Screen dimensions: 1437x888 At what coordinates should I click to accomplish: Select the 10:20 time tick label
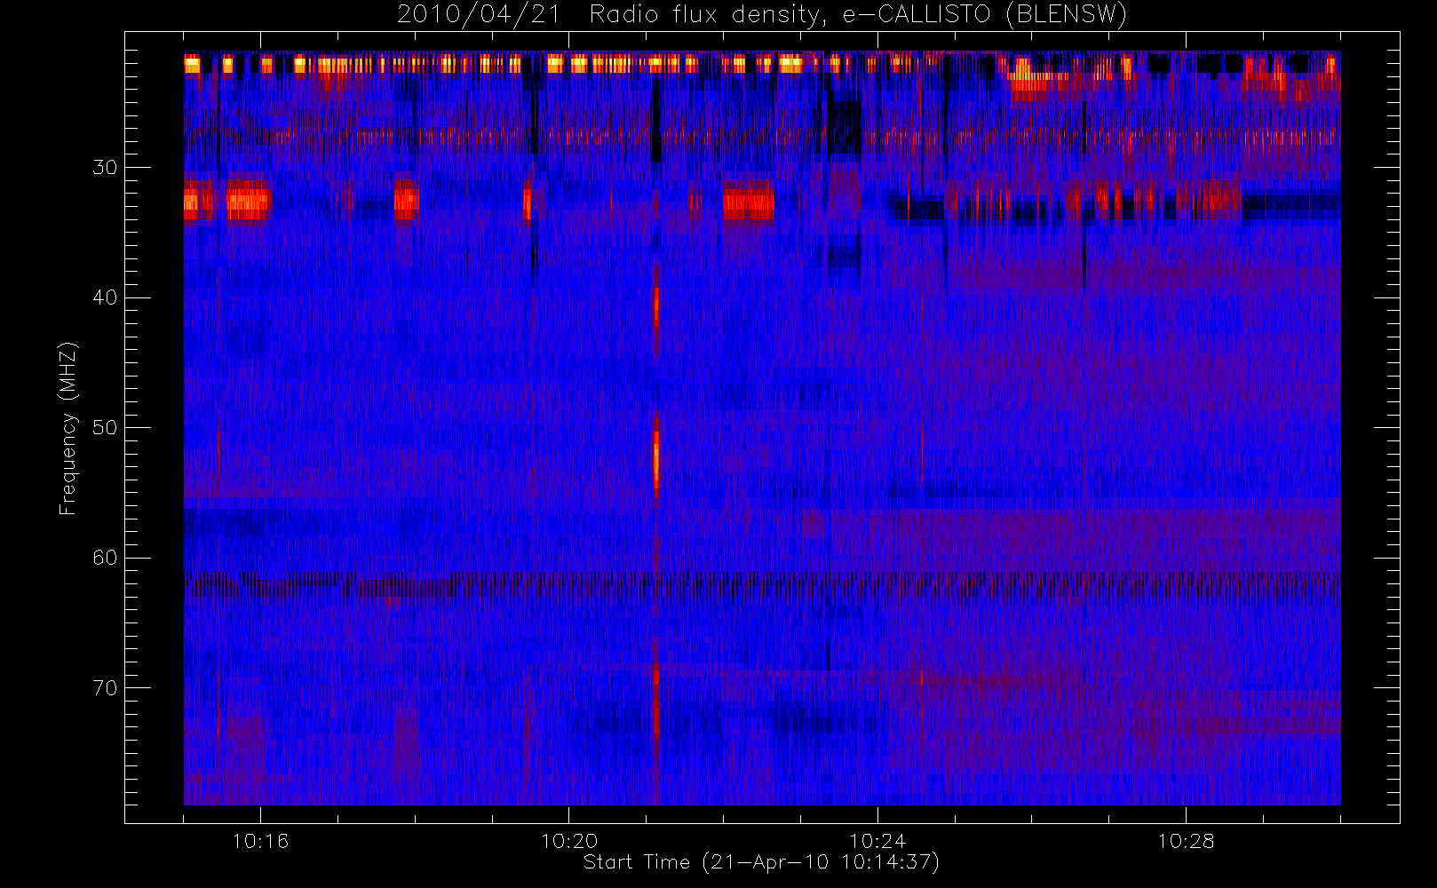click(x=568, y=841)
